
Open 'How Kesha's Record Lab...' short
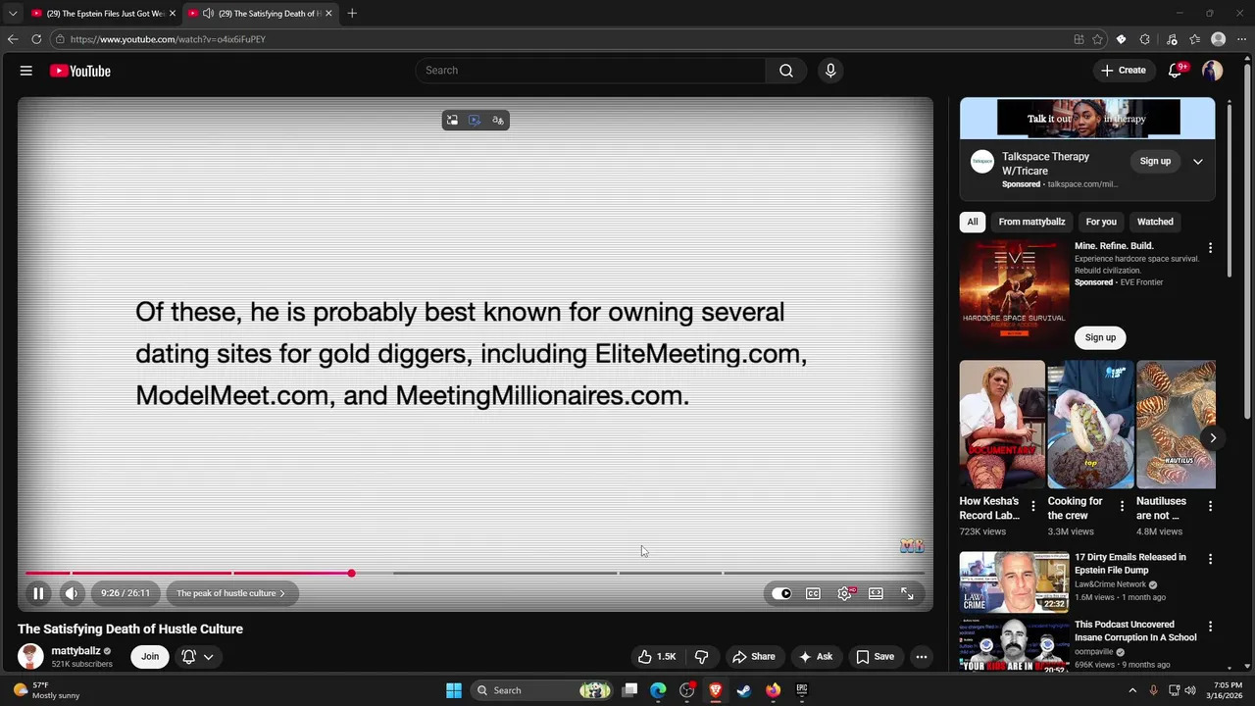1002,425
